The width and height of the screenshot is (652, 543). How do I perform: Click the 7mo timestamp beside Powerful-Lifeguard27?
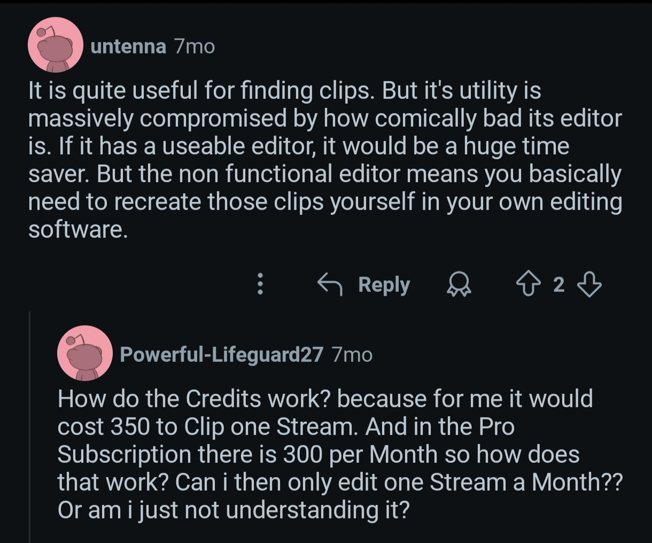pos(352,354)
